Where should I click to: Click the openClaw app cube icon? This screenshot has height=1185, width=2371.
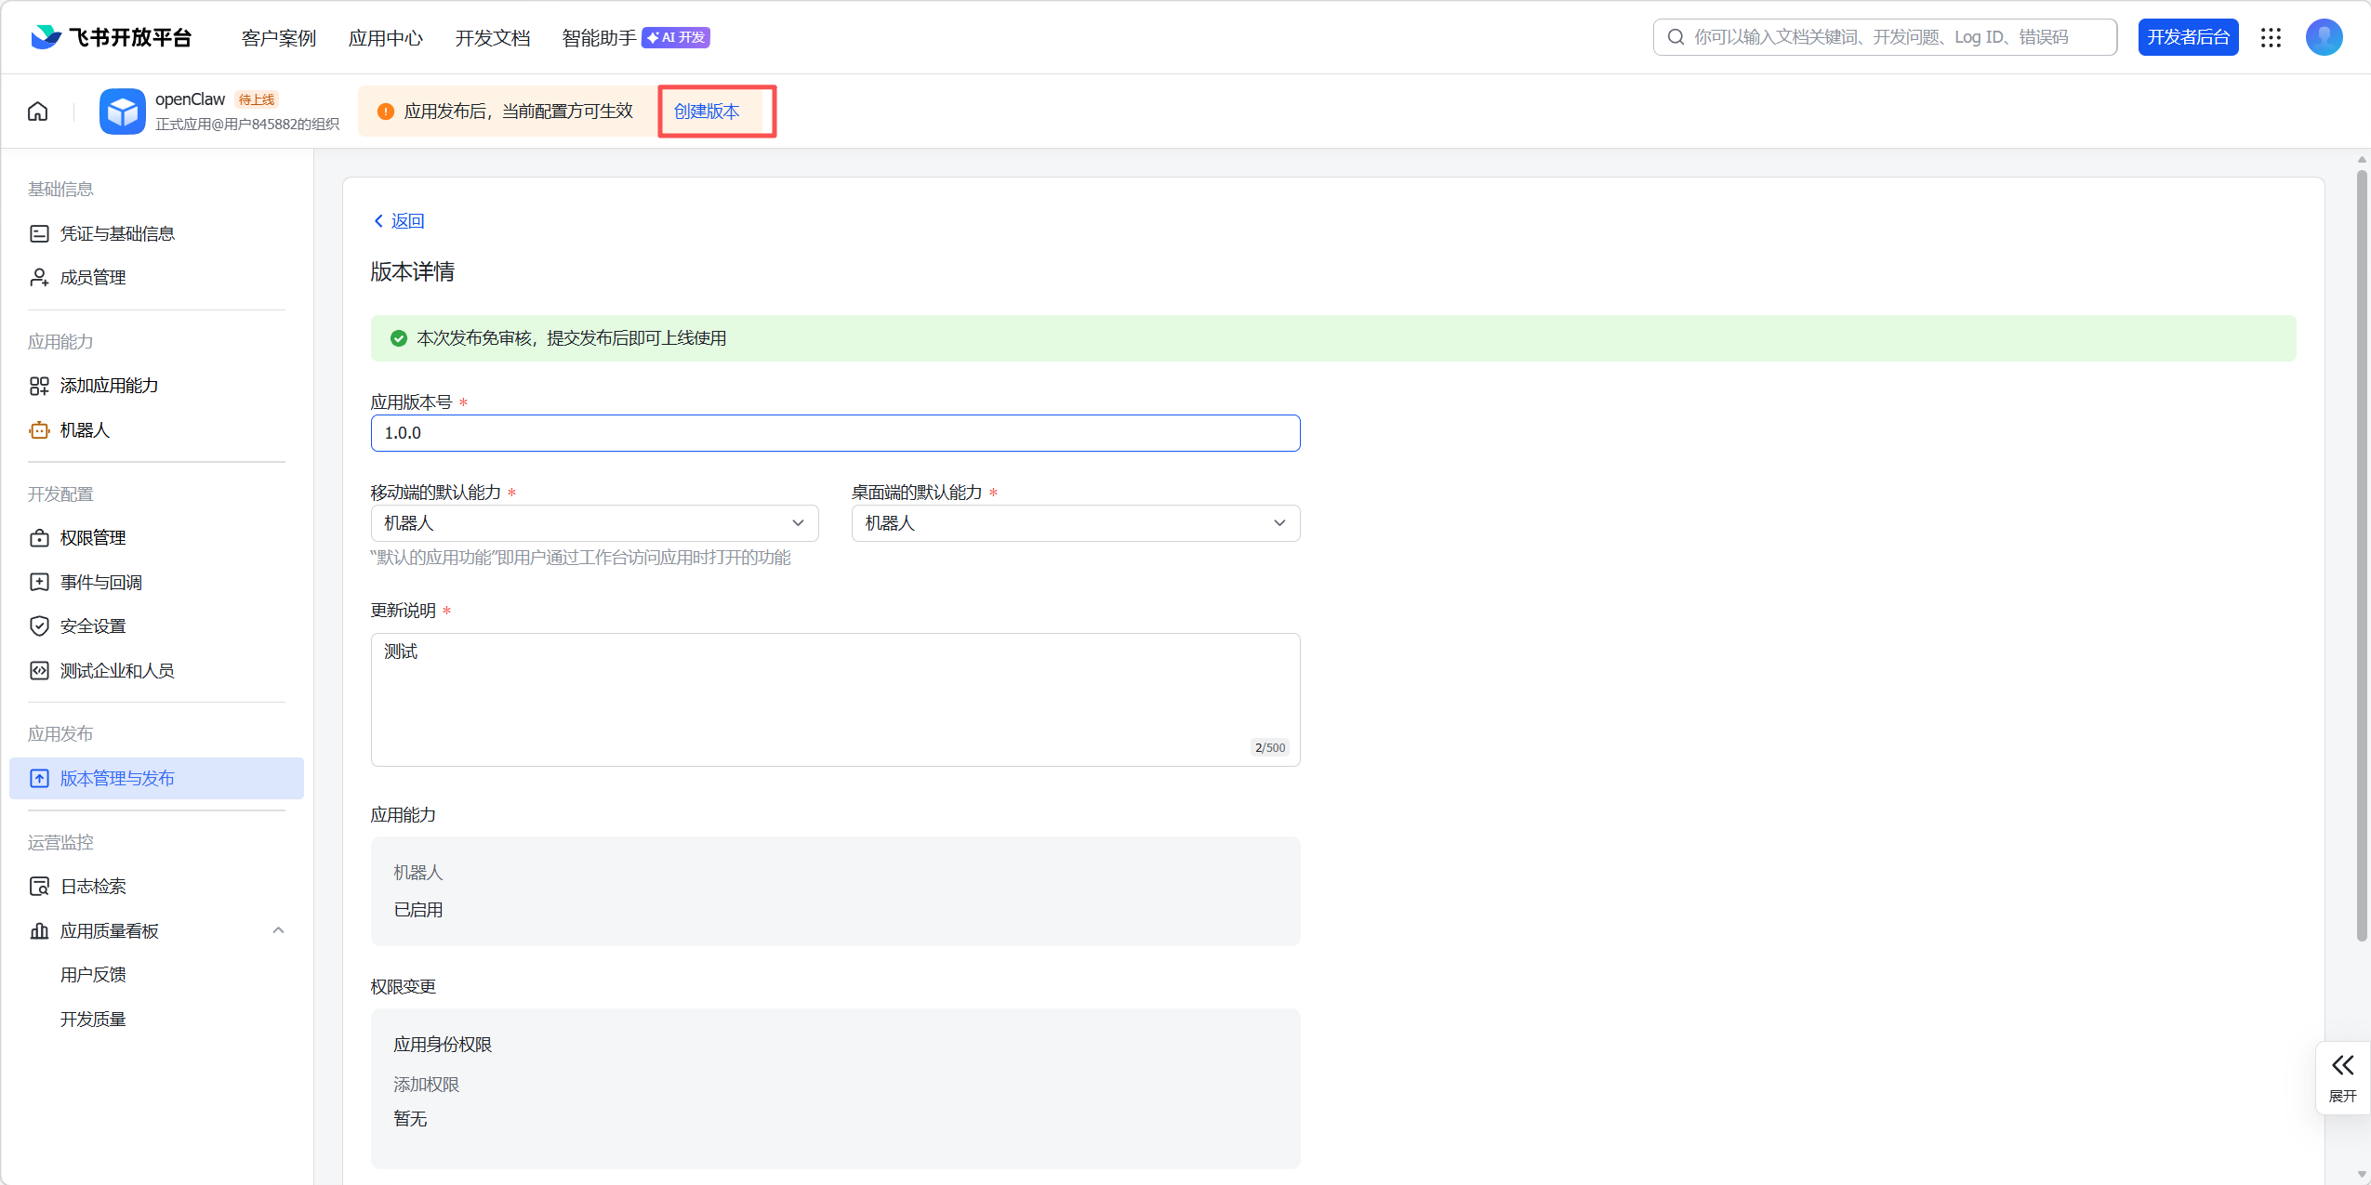click(x=122, y=112)
